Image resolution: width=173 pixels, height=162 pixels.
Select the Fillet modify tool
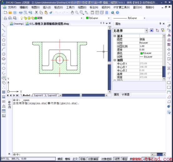[169, 101]
